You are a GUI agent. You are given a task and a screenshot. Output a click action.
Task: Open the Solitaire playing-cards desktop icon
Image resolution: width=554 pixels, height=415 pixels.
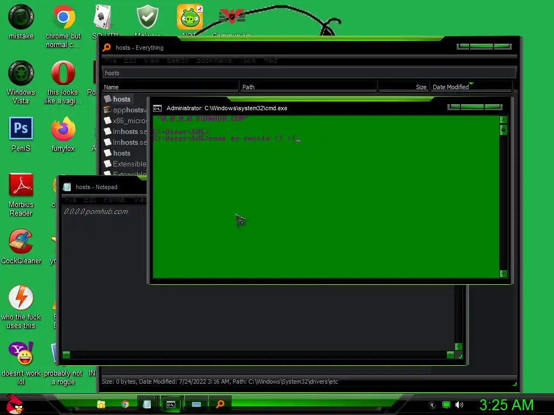coord(103,17)
